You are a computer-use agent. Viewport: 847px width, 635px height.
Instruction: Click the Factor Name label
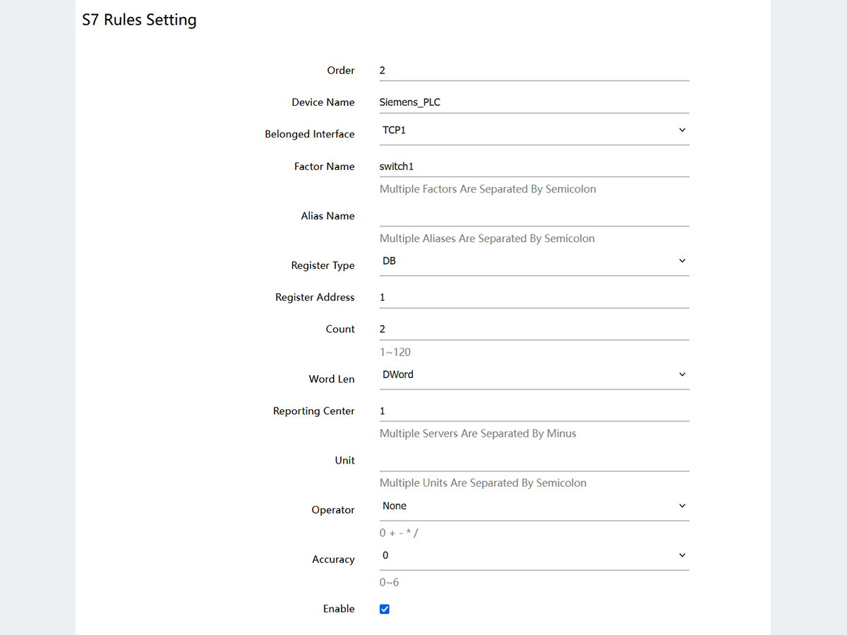point(325,167)
